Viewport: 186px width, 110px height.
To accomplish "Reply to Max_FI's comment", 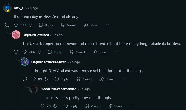I will (46, 25).
